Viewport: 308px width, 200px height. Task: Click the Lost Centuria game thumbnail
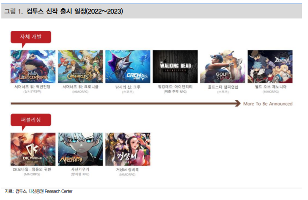coord(33,66)
